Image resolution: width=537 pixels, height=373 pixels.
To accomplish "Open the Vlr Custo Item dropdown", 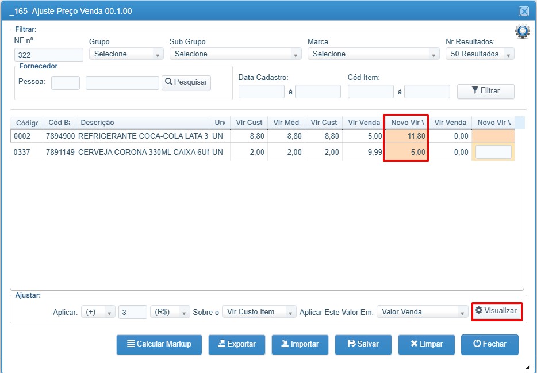I will 259,312.
